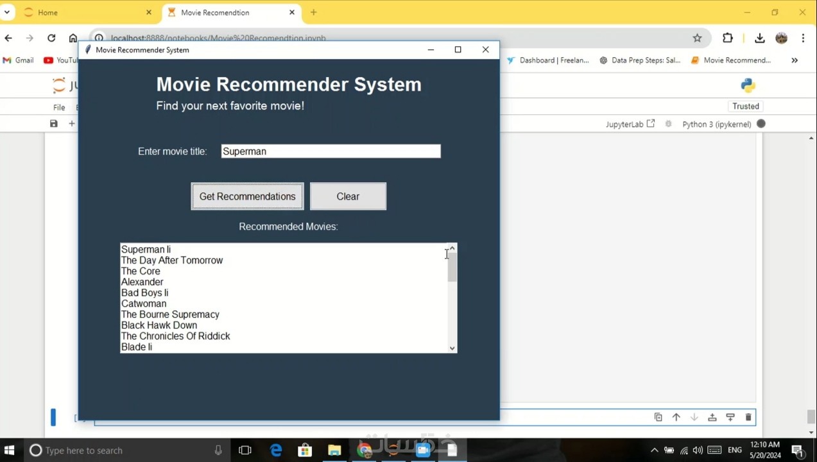The height and width of the screenshot is (462, 817).
Task: Click the Clear button
Action: click(348, 196)
